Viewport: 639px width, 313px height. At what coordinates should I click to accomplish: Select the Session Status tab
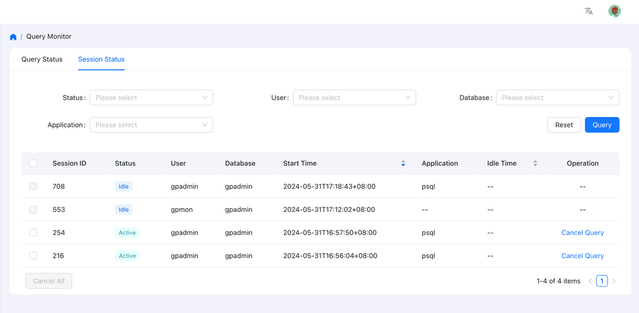click(x=101, y=59)
